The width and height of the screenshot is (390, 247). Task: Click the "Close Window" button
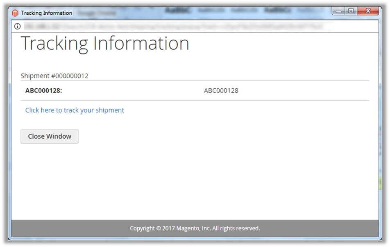pyautogui.click(x=50, y=136)
